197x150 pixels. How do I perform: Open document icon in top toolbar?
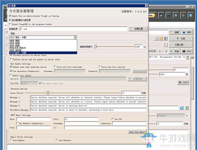pos(176,15)
